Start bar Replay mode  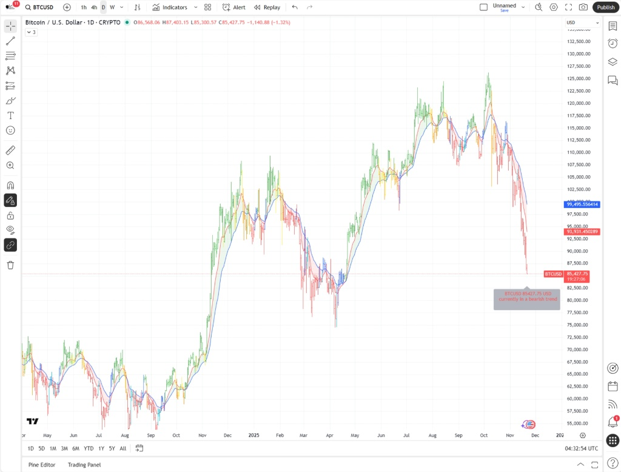pyautogui.click(x=267, y=7)
